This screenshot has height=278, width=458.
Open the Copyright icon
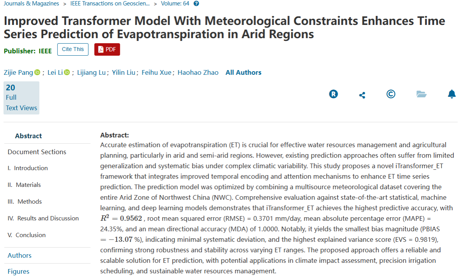(391, 94)
